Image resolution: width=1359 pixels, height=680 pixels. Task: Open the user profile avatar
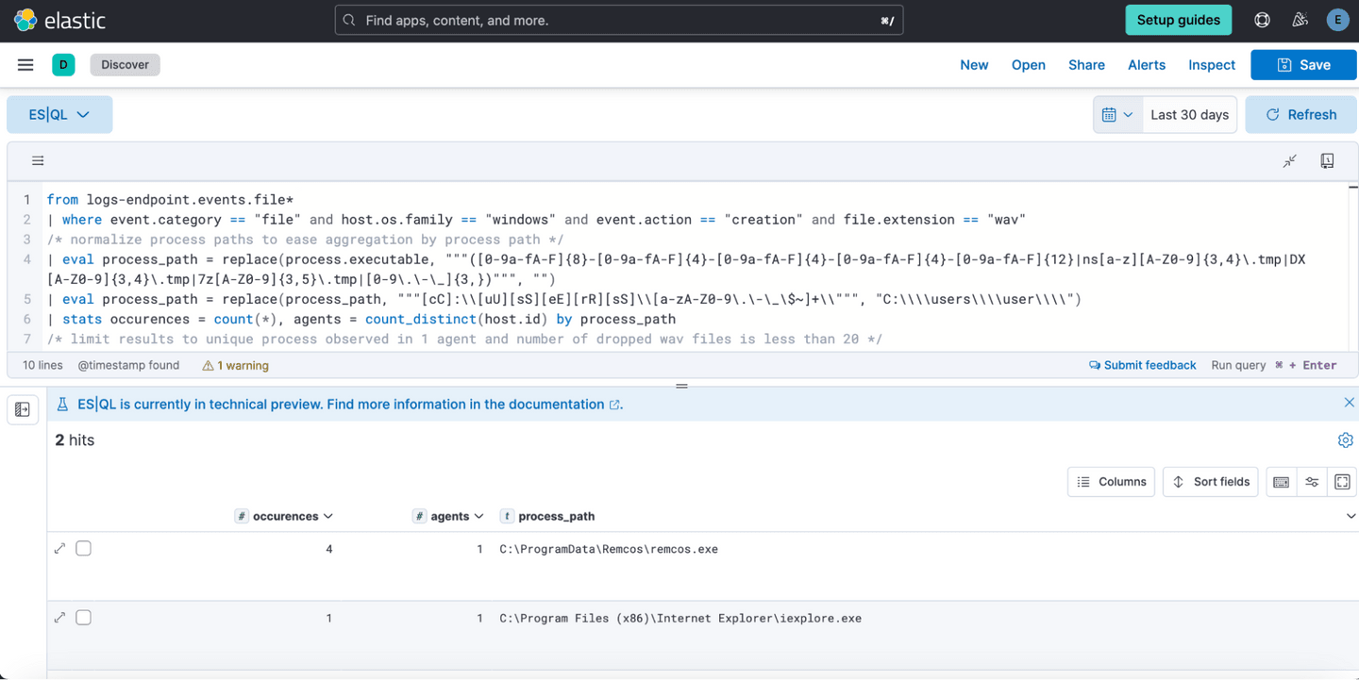[x=1337, y=20]
